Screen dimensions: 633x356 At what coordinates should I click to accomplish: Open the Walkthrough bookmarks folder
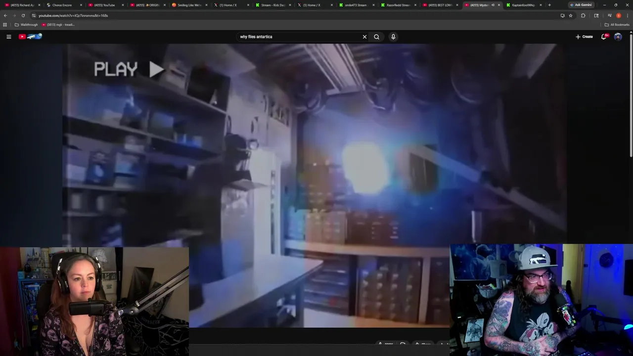[26, 25]
